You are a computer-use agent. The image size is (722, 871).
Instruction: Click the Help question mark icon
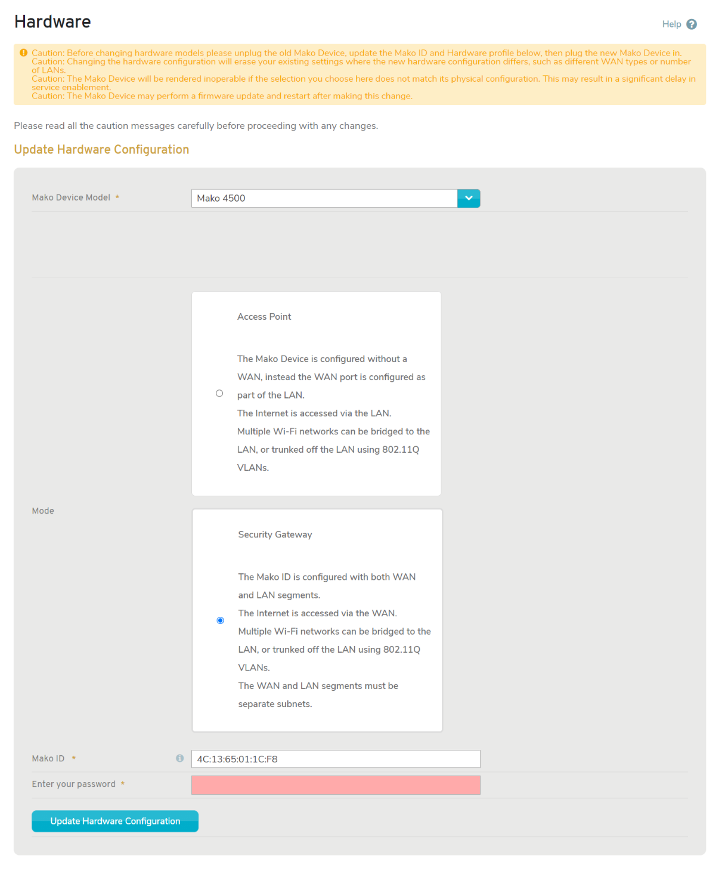click(691, 24)
